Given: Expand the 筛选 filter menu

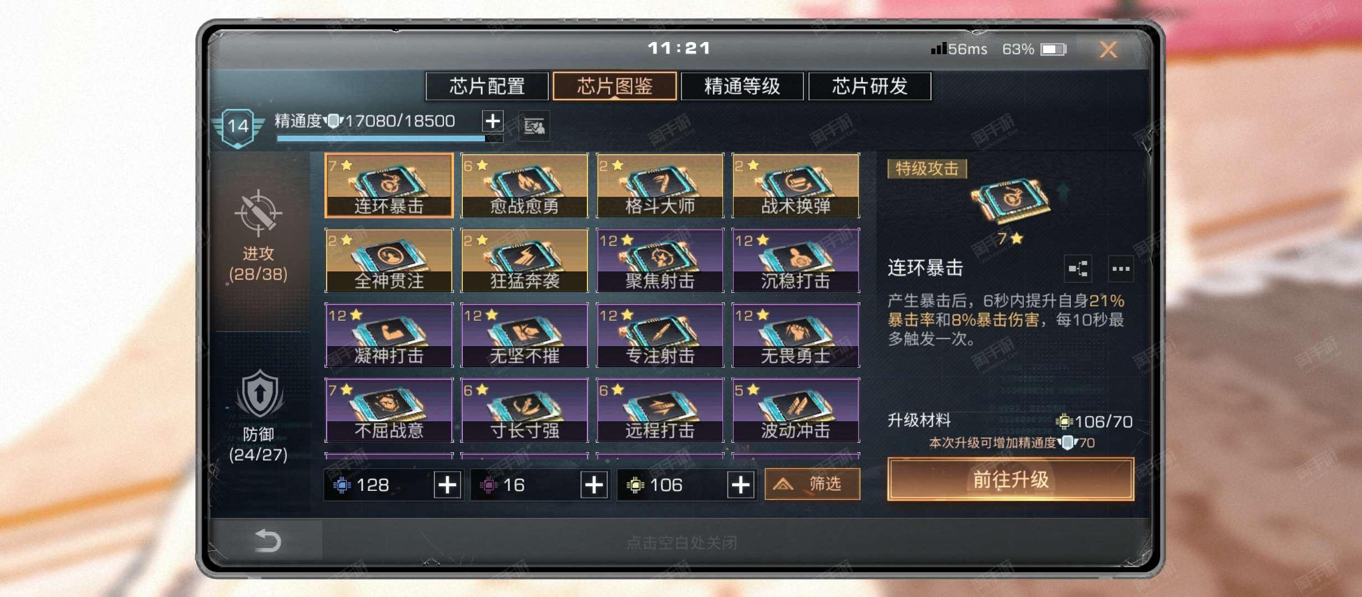Looking at the screenshot, I should click(x=812, y=484).
